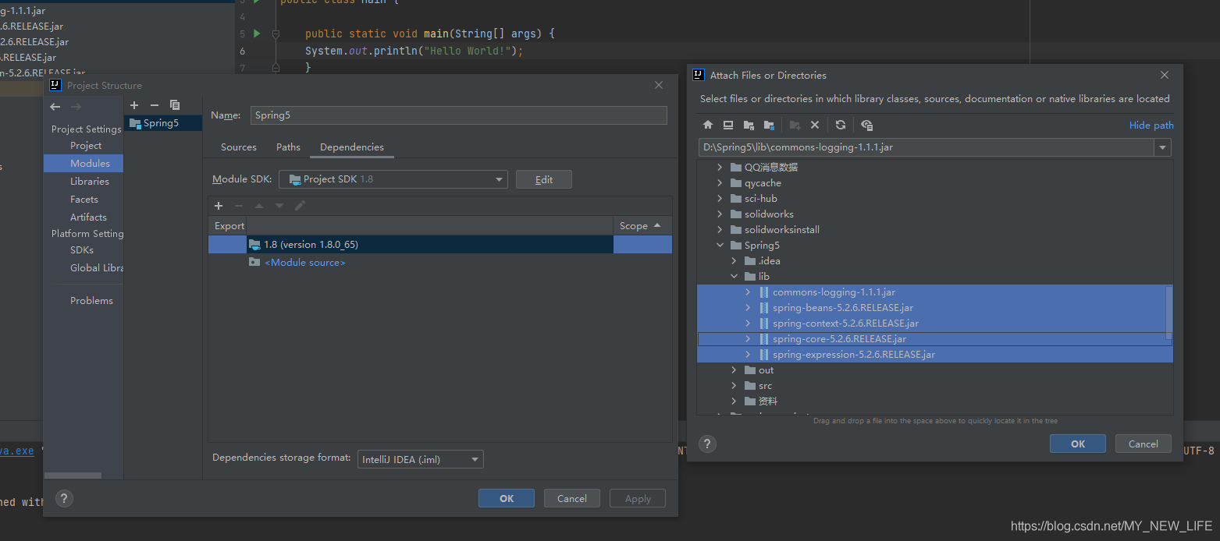Click Cancel in Attach Files dialog
The width and height of the screenshot is (1220, 541).
(1144, 444)
